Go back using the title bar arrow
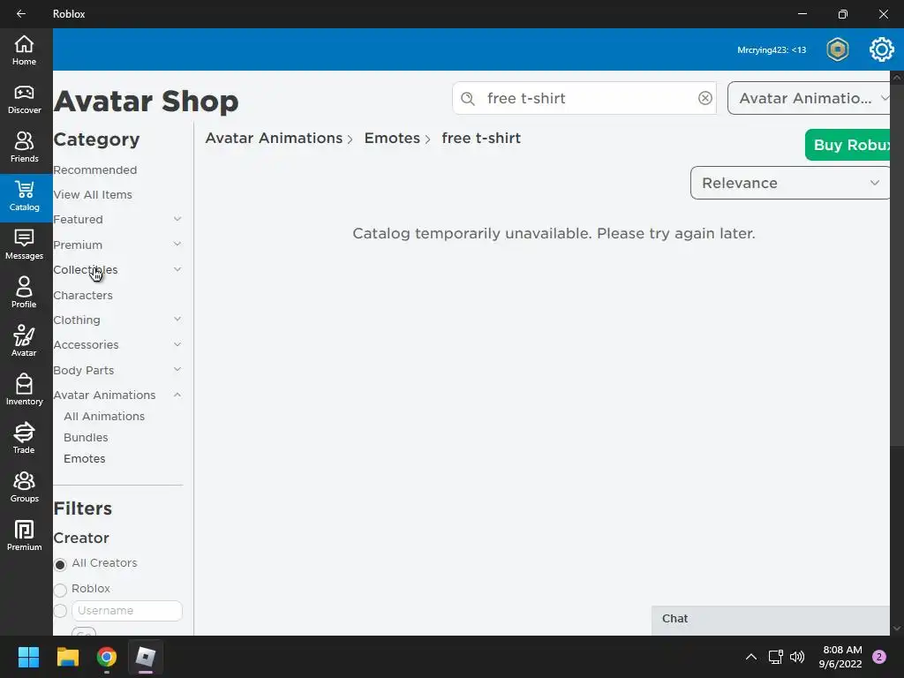904x678 pixels. pyautogui.click(x=21, y=14)
